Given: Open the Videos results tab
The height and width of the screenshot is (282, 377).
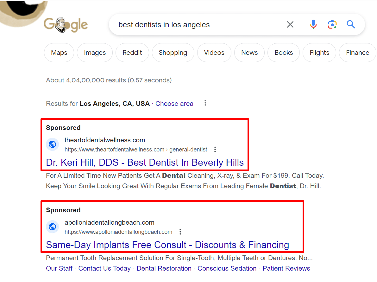Looking at the screenshot, I should 214,53.
